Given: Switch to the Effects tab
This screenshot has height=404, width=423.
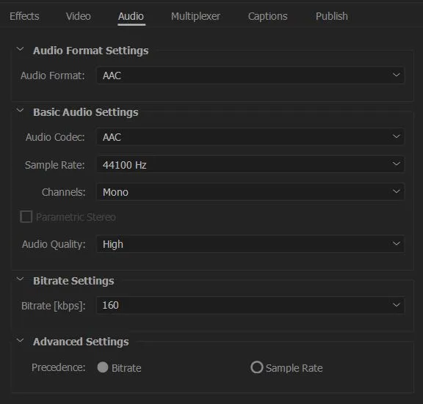Looking at the screenshot, I should click(x=24, y=16).
